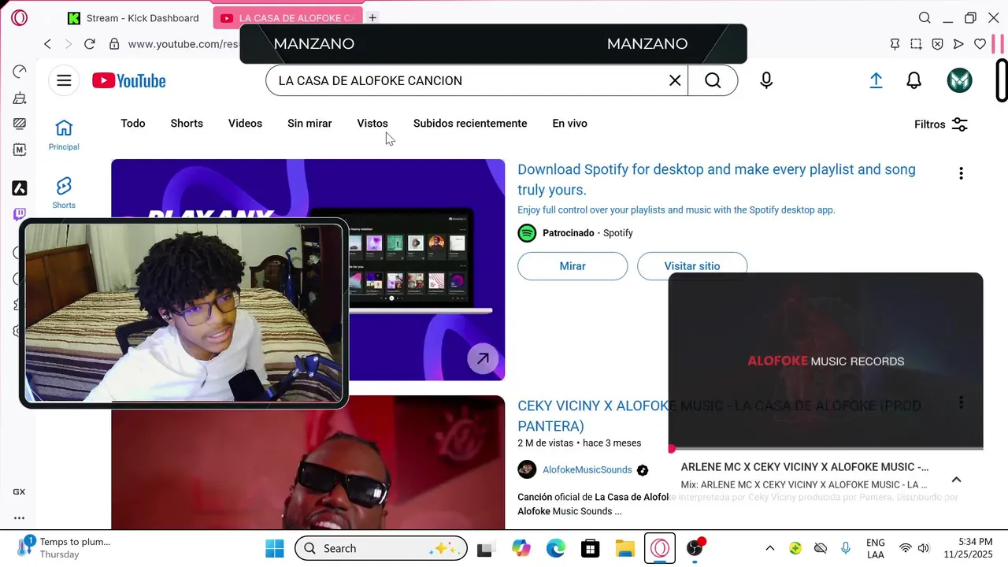Click the Opera snapshot tool icon
1008x567 pixels.
pyautogui.click(x=916, y=44)
